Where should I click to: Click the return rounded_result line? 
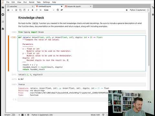34,69
